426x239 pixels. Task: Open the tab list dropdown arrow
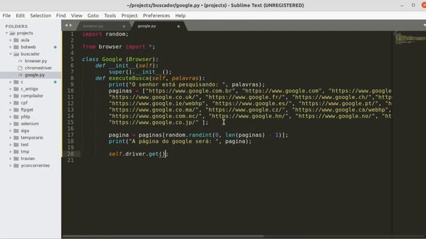coord(425,25)
